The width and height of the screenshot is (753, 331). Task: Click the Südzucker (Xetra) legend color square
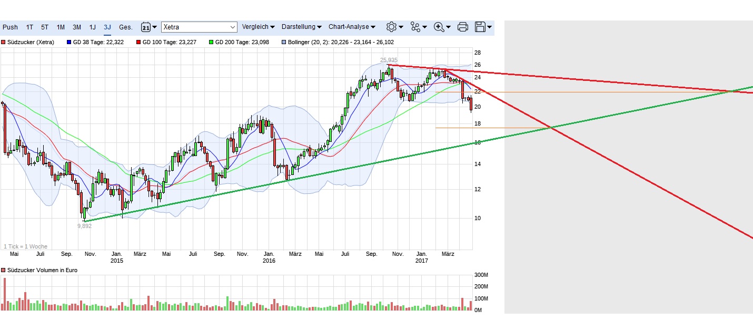(3, 42)
